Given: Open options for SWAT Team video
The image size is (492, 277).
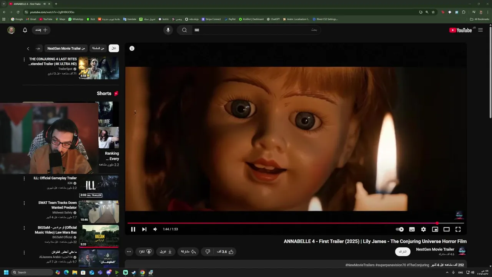Looking at the screenshot, I should click(24, 203).
